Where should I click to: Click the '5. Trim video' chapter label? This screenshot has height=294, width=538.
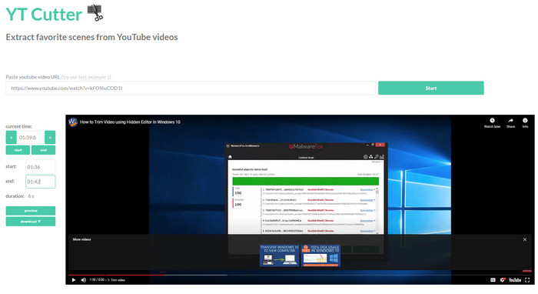pyautogui.click(x=116, y=280)
